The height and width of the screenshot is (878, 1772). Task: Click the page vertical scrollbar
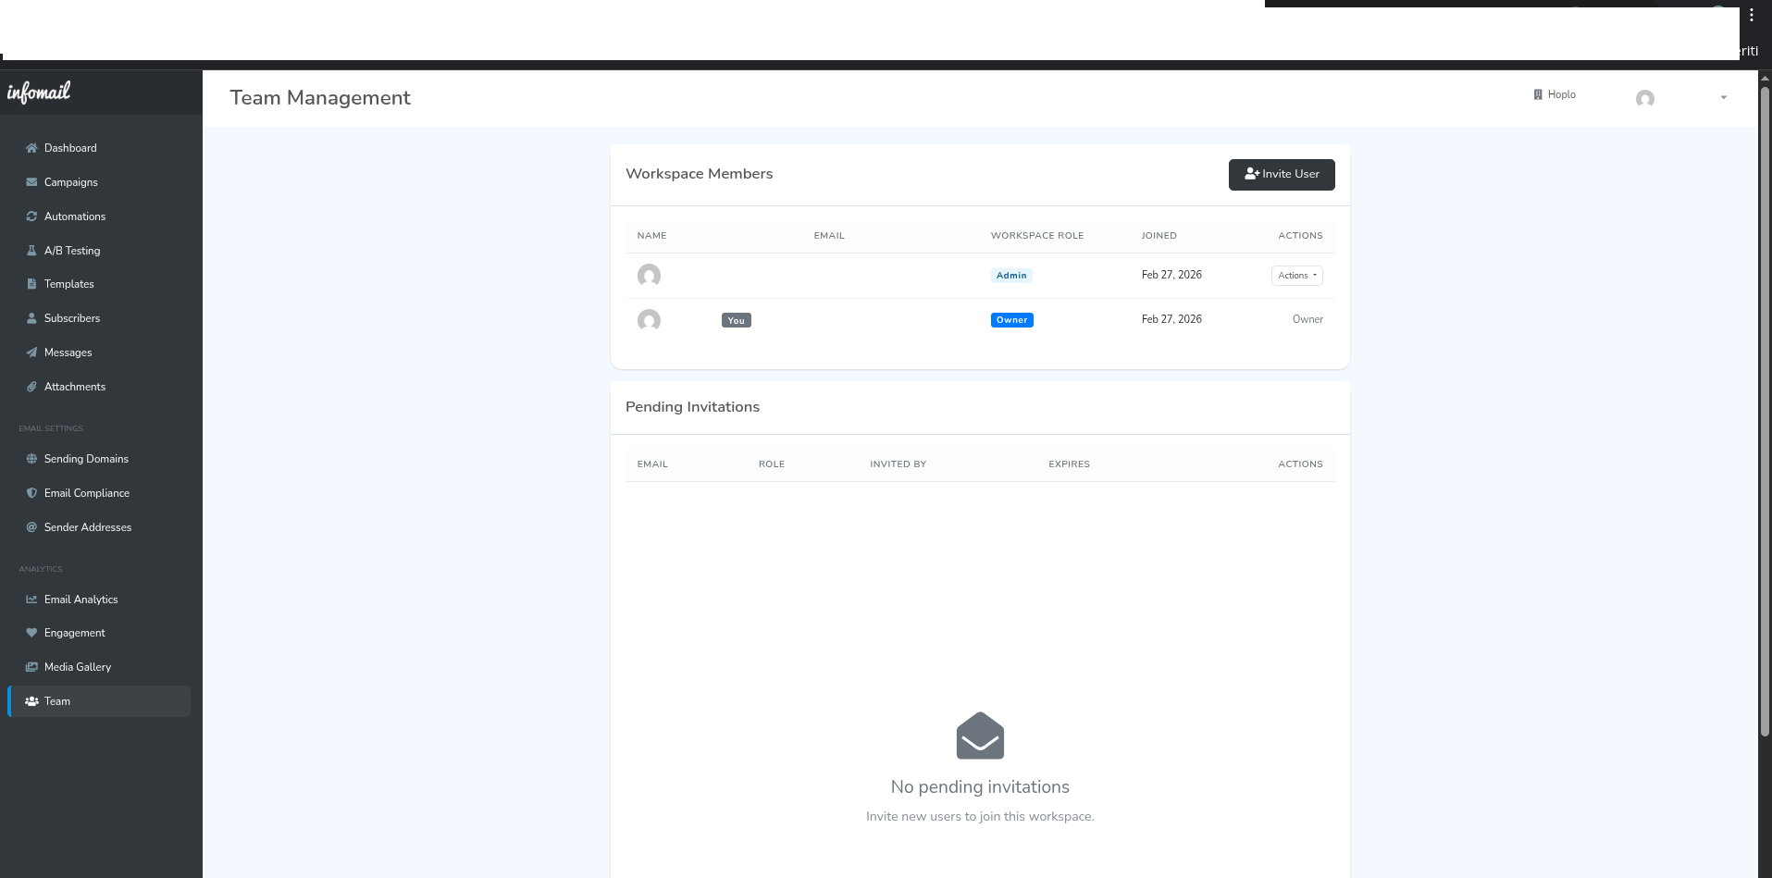click(x=1764, y=407)
